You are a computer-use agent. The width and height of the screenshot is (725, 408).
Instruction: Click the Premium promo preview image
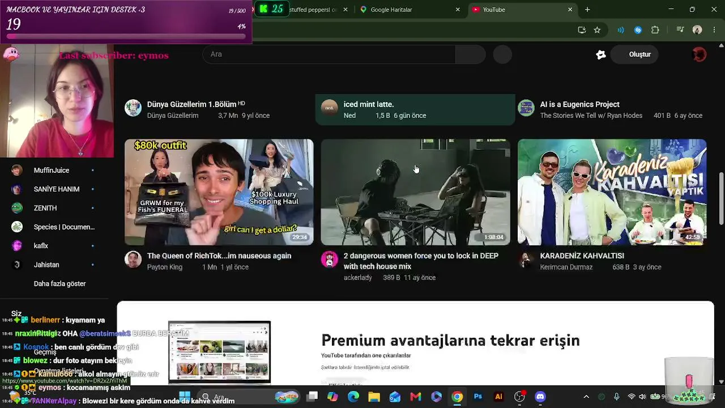click(x=219, y=352)
